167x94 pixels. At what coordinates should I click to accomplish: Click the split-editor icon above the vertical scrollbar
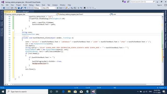click(163, 17)
